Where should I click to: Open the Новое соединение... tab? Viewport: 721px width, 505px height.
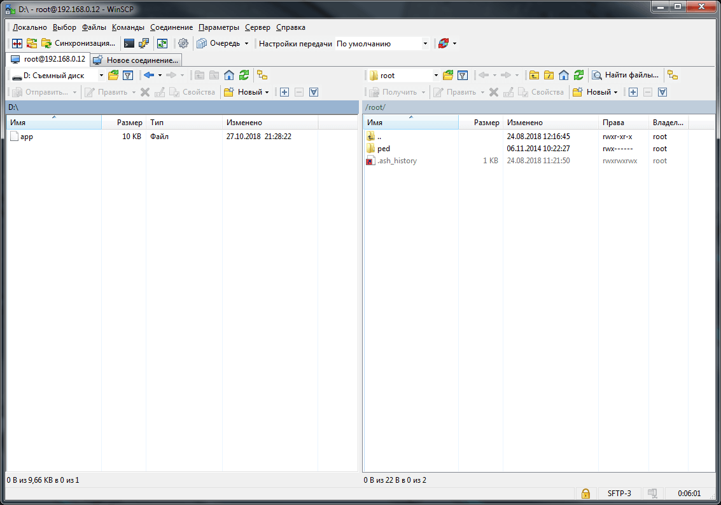pos(136,60)
